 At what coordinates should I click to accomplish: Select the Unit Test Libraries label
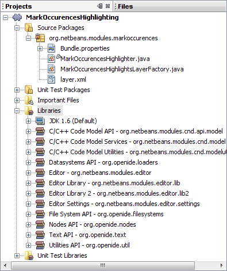coord(62,255)
